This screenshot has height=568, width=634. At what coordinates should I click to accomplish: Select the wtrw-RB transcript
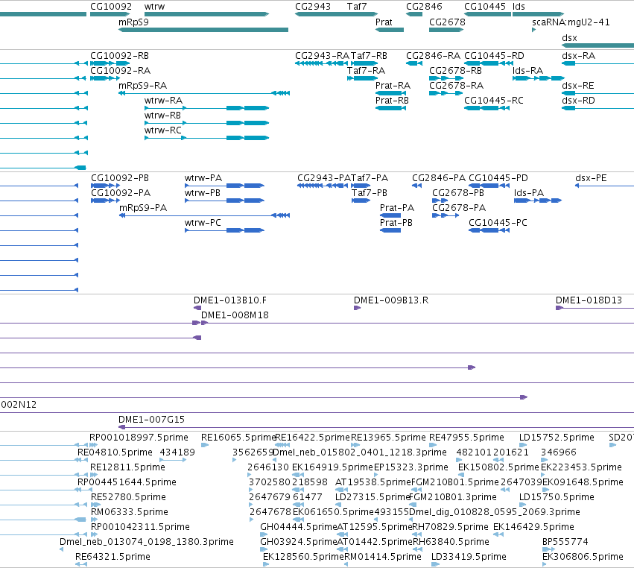click(206, 123)
